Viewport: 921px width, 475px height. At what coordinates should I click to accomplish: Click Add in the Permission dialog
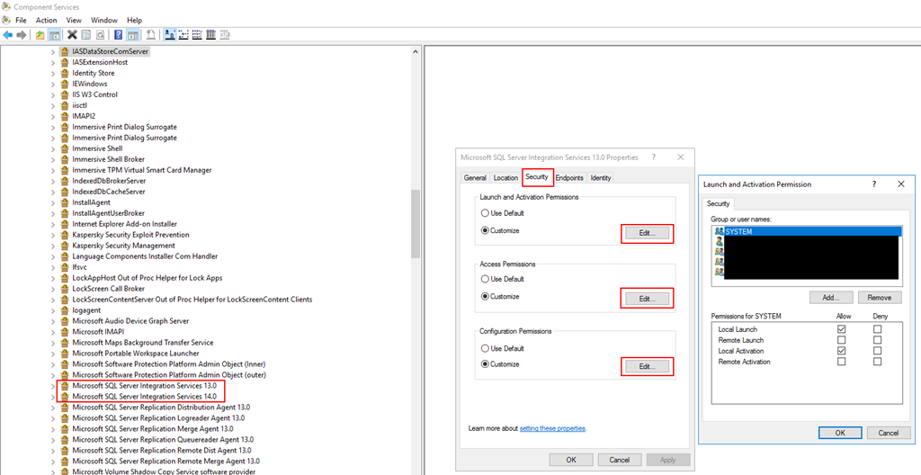coord(831,298)
